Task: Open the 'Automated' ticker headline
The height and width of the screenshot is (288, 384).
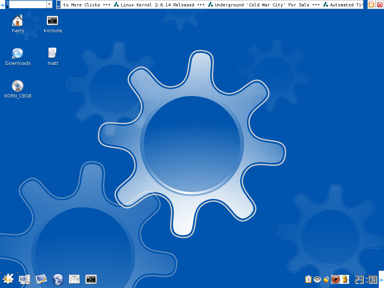Action: click(346, 4)
